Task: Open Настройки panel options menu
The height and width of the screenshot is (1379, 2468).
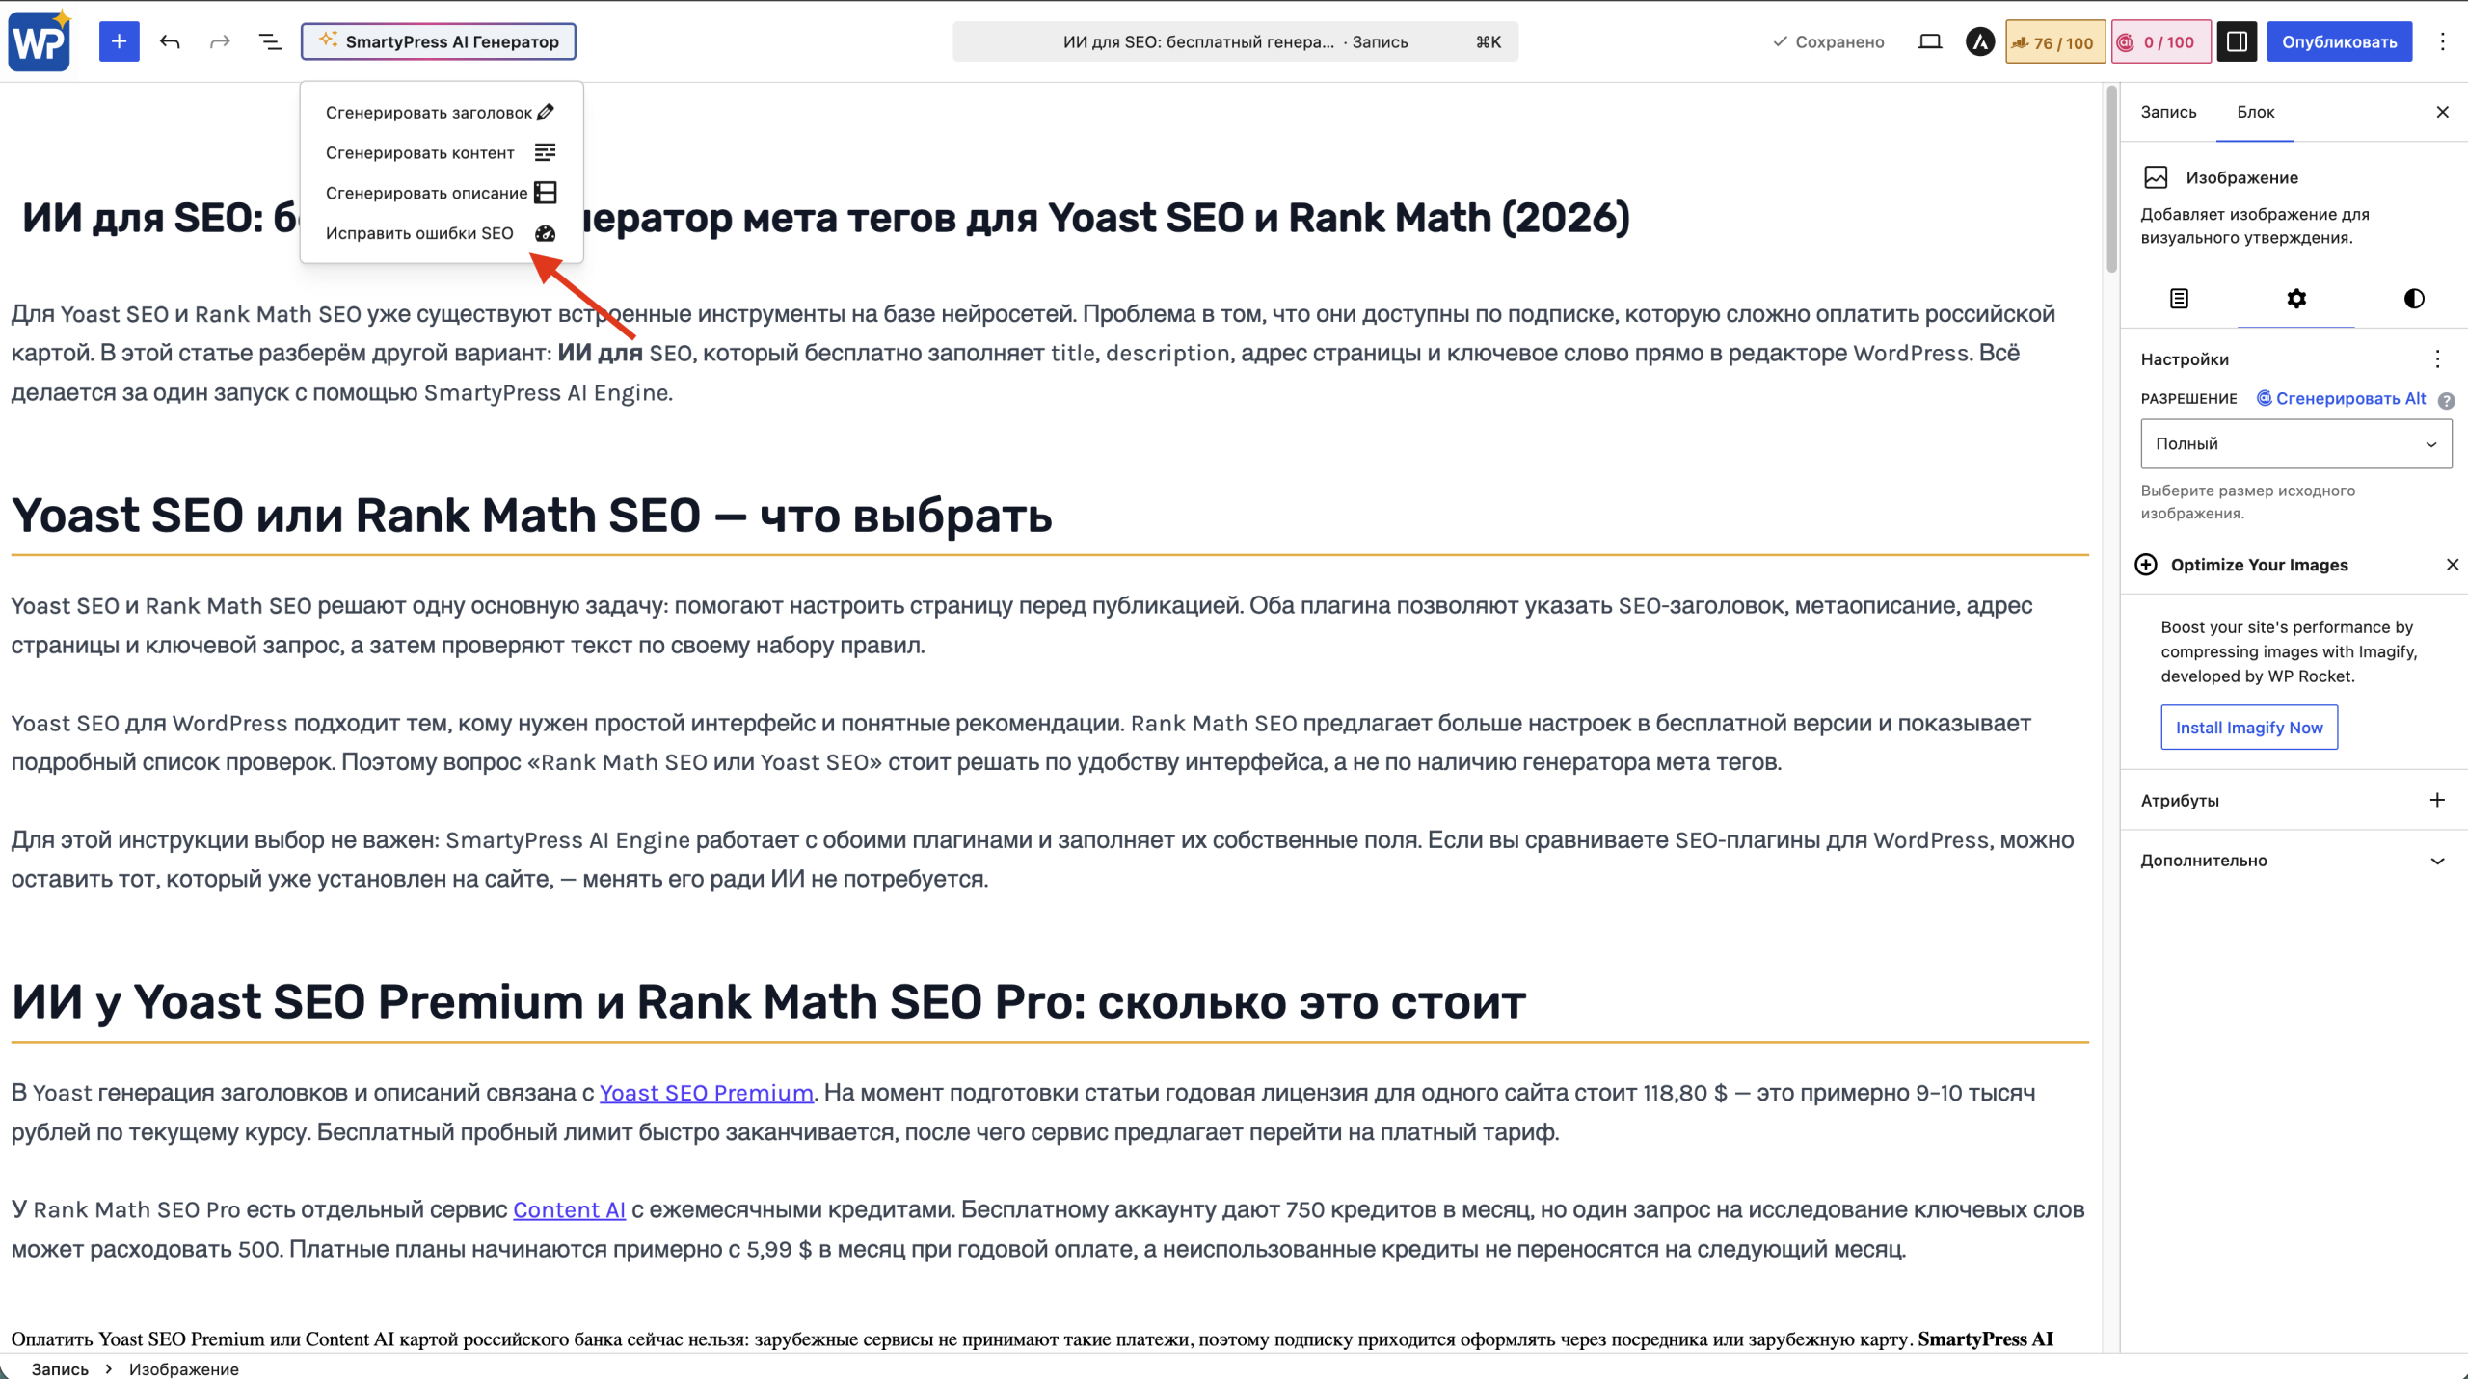Action: pyautogui.click(x=2437, y=359)
